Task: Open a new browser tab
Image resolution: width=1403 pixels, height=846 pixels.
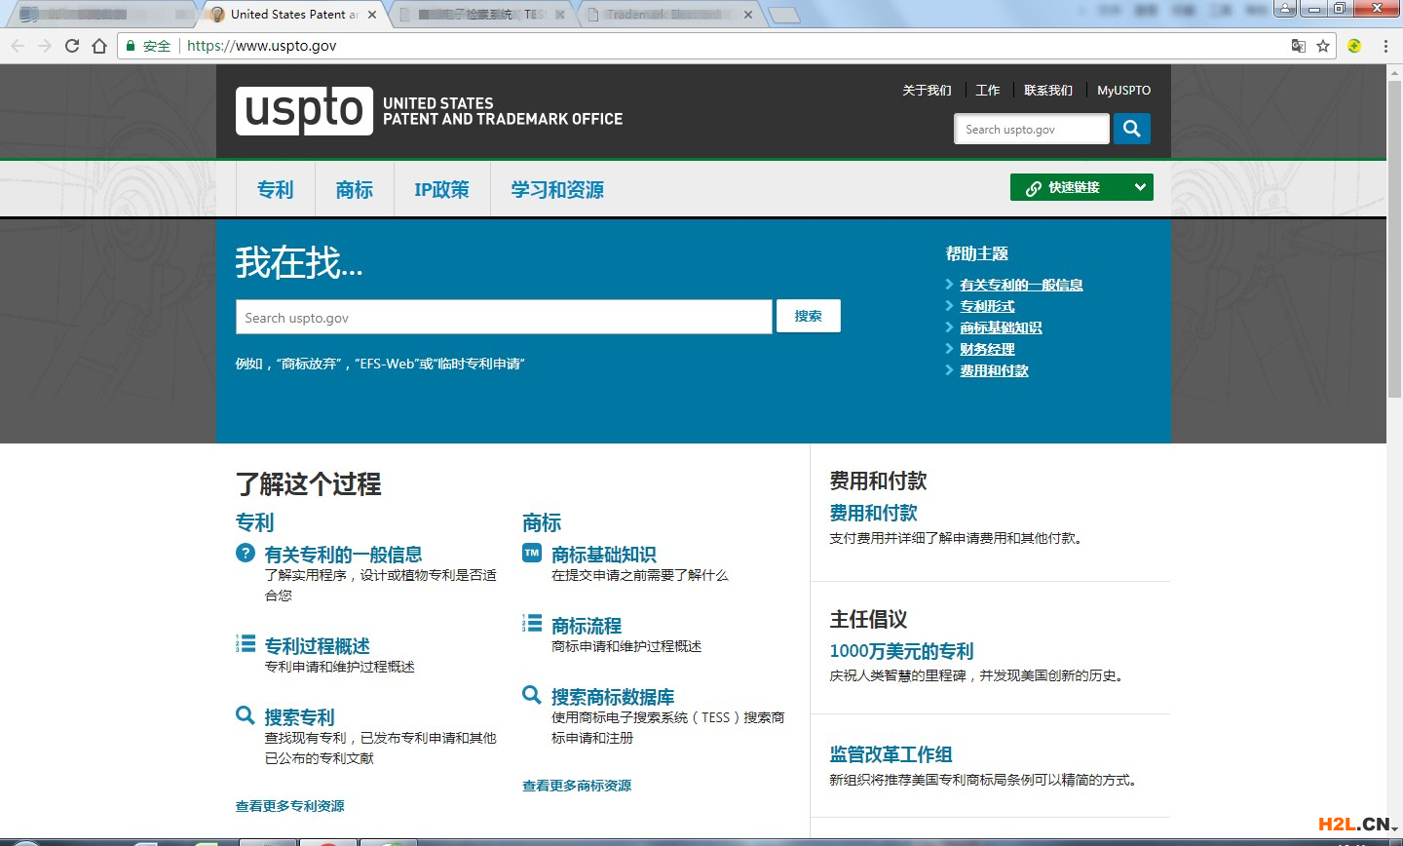Action: [x=783, y=15]
